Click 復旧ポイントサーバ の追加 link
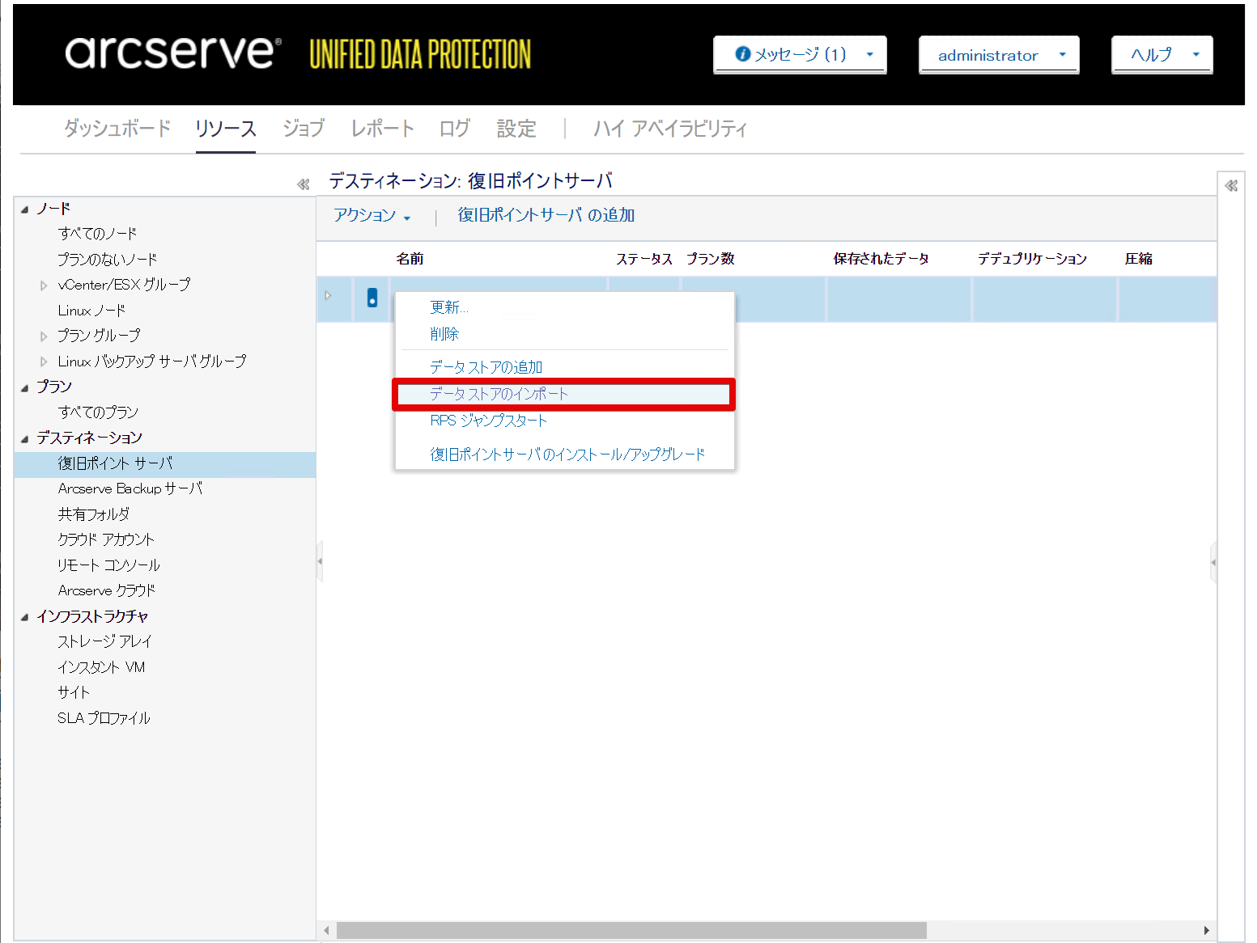 click(546, 216)
